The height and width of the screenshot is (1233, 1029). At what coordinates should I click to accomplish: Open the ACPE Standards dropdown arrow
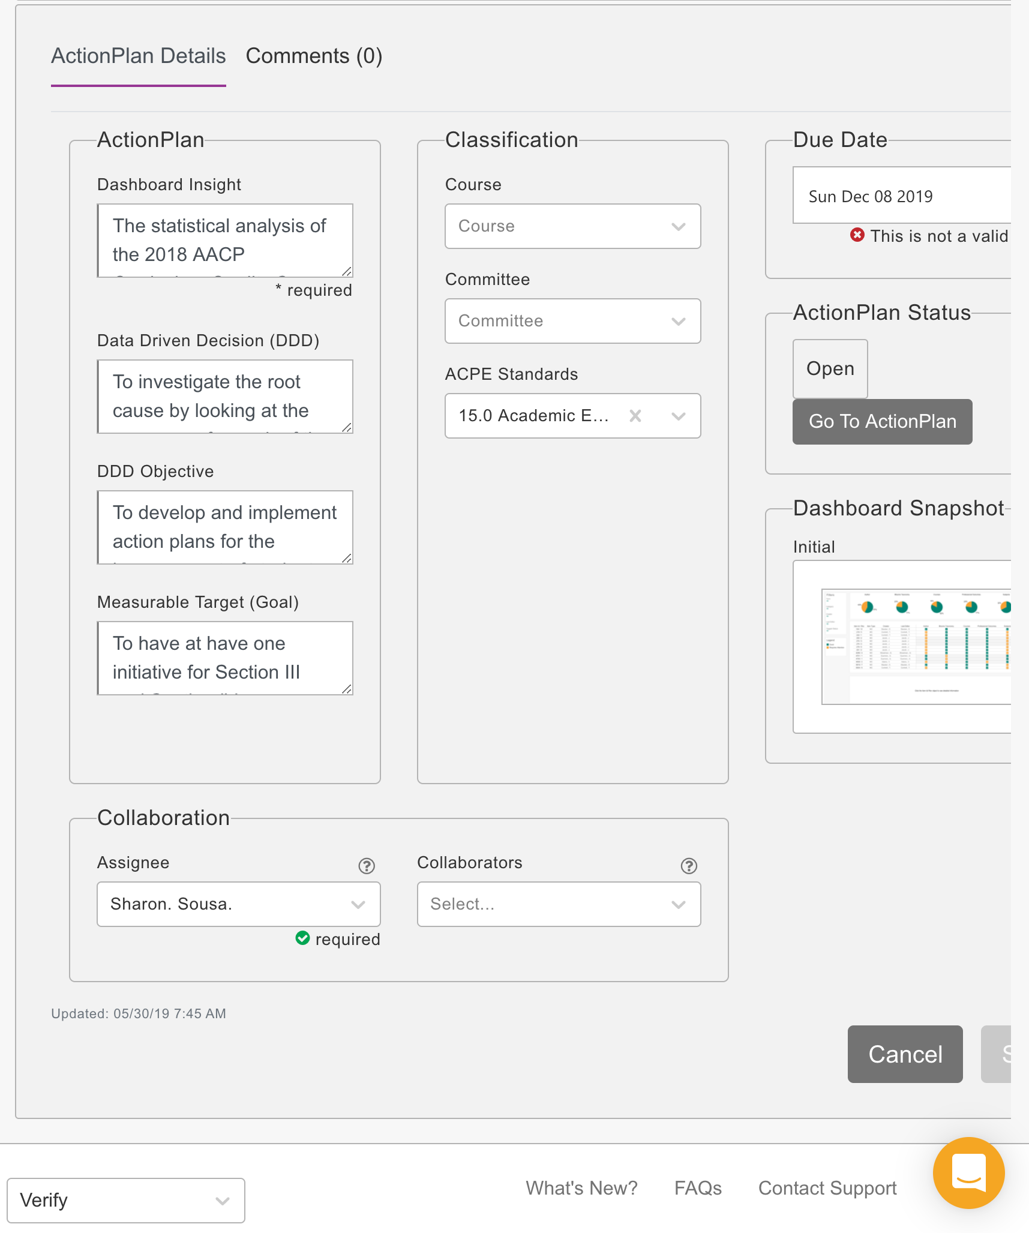click(678, 416)
